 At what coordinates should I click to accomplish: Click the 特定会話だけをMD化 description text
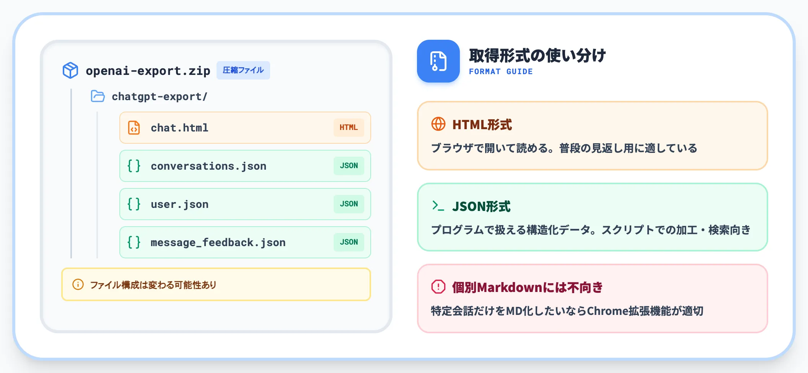(567, 311)
